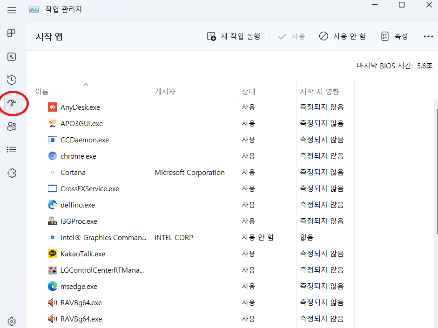Click the speaker icon of the last RAVBg64.exe
The height and width of the screenshot is (328, 438).
[53, 319]
